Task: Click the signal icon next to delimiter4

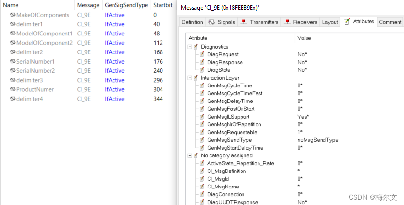Action: coord(13,99)
